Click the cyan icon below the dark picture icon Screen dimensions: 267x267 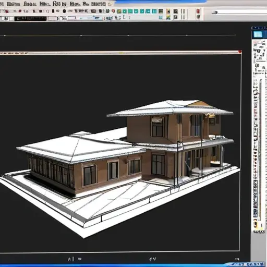tap(161, 17)
